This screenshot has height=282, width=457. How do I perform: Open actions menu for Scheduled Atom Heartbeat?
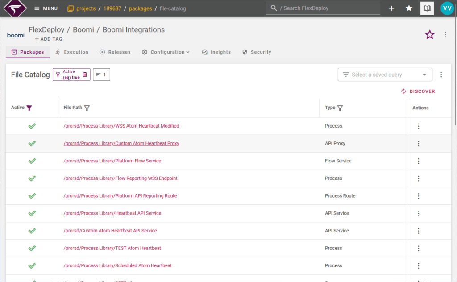tap(419, 266)
